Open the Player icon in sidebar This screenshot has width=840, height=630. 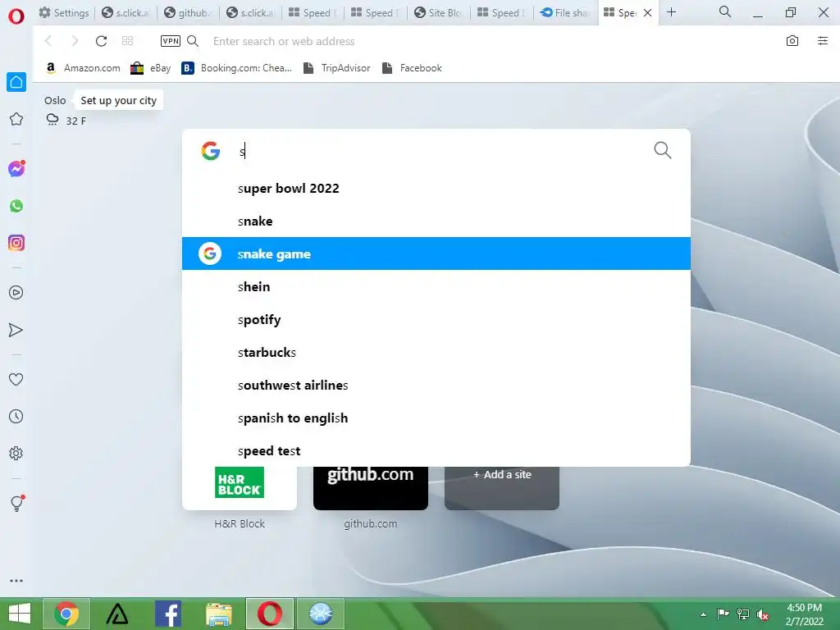(16, 293)
